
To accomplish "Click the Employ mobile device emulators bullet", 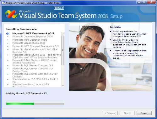I will (129, 43).
